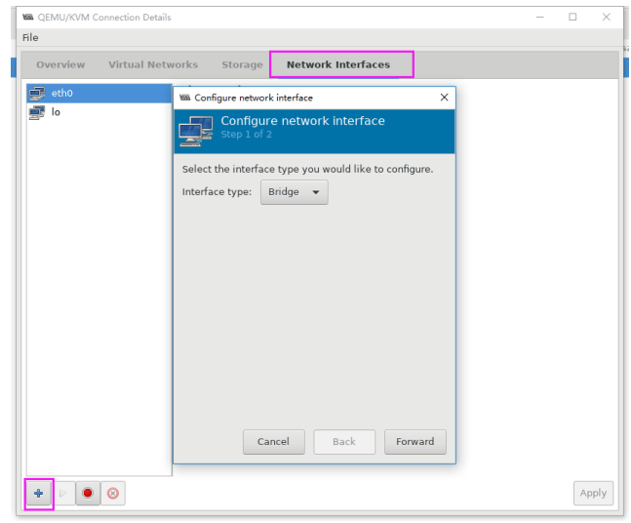Viewport: 631px width, 523px height.
Task: Open the Interface type Bridge dropdown
Action: (295, 192)
